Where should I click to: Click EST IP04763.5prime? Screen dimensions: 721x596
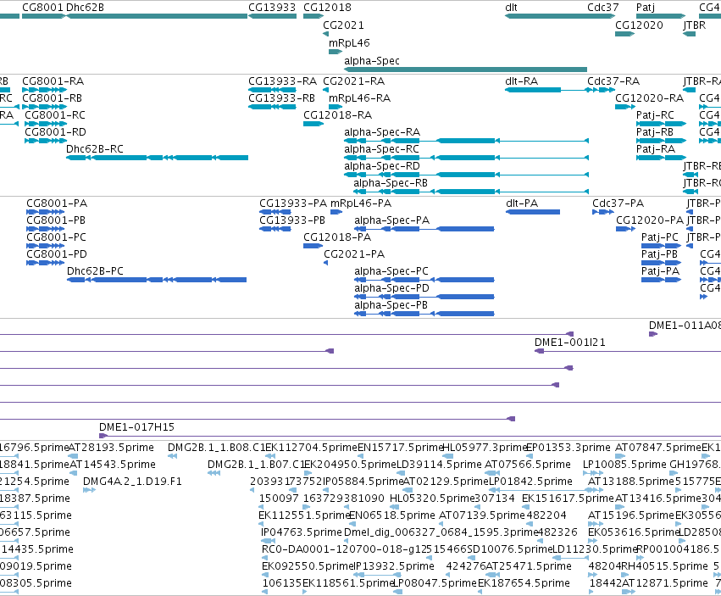[302, 532]
